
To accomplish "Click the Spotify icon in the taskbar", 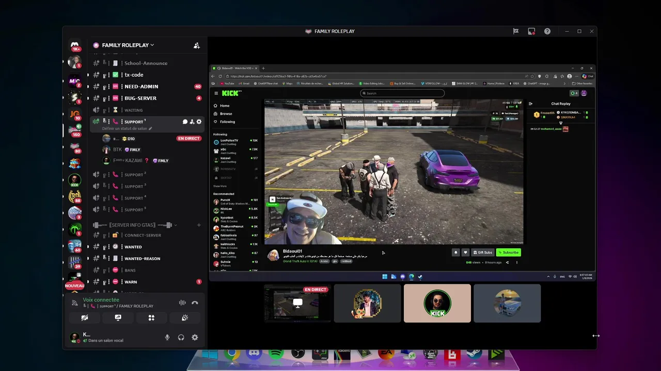I will [x=275, y=354].
